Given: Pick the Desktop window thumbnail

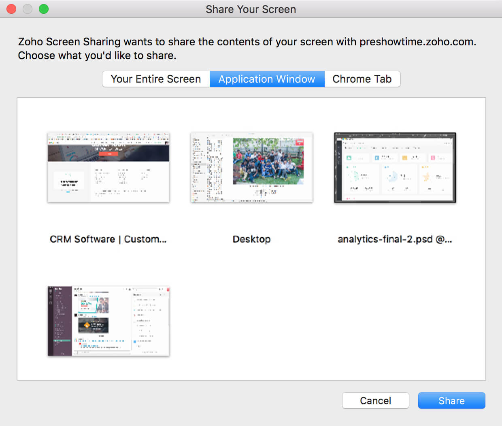Looking at the screenshot, I should tap(252, 167).
